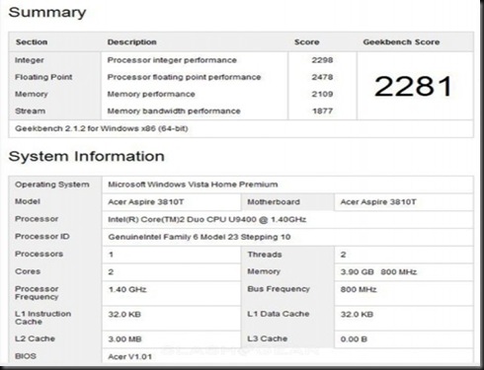This screenshot has width=484, height=370.
Task: Click 'Geekbench 2.1.2 for Windows x86' footer
Action: tap(102, 128)
